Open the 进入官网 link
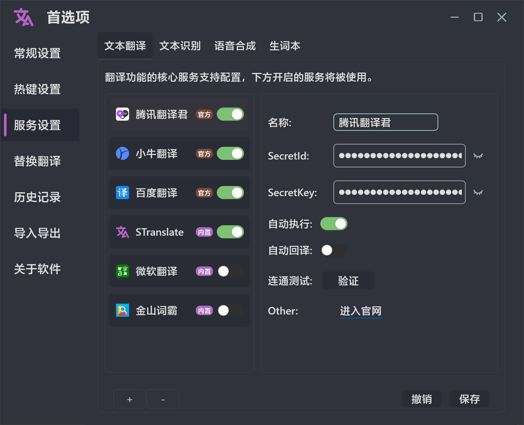The width and height of the screenshot is (524, 425). tap(361, 311)
